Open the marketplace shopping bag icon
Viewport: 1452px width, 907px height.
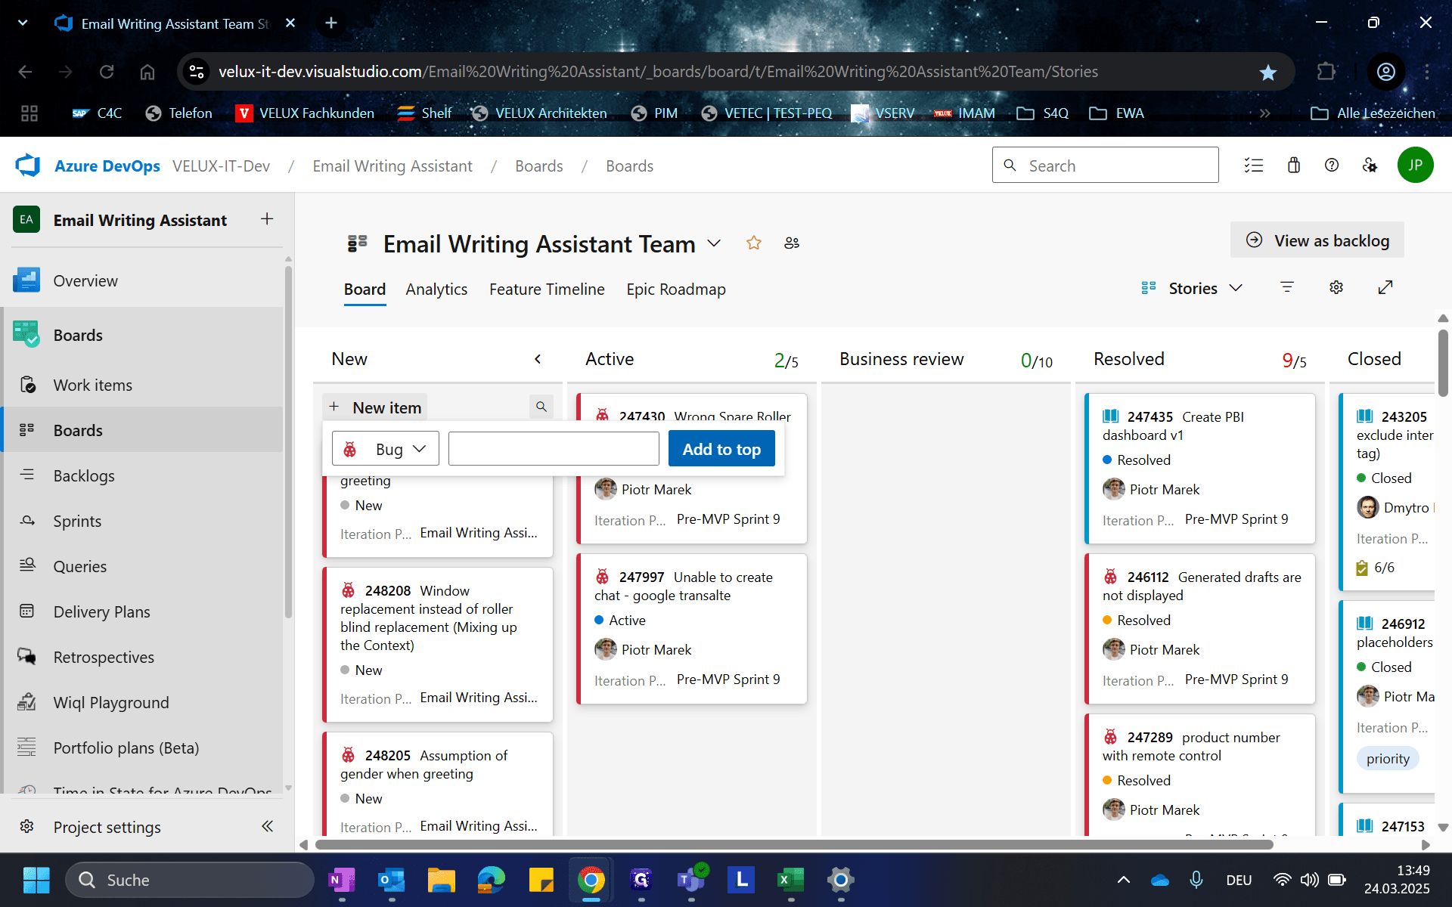(1294, 165)
